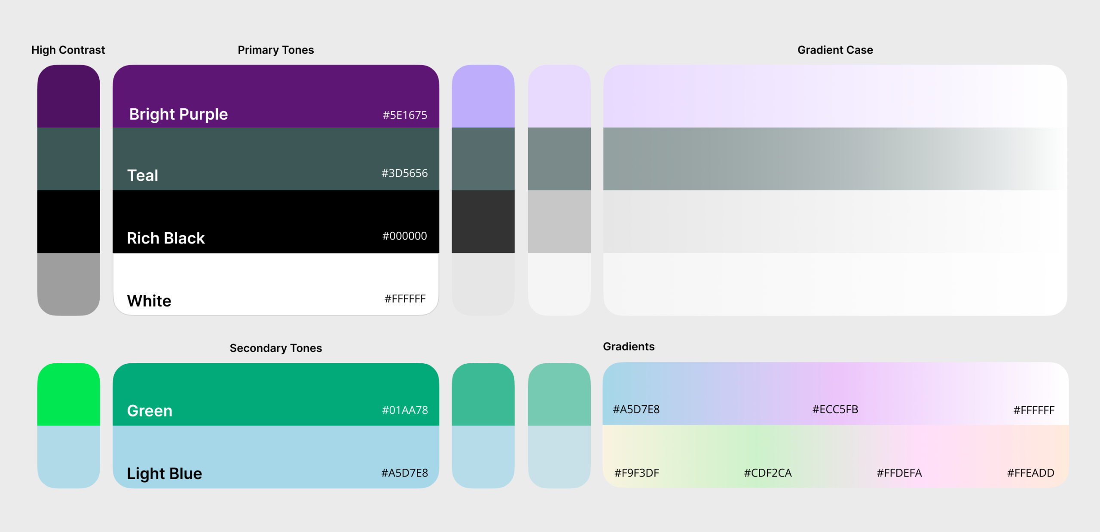
Task: Choose the White primary tone swatch
Action: point(275,284)
